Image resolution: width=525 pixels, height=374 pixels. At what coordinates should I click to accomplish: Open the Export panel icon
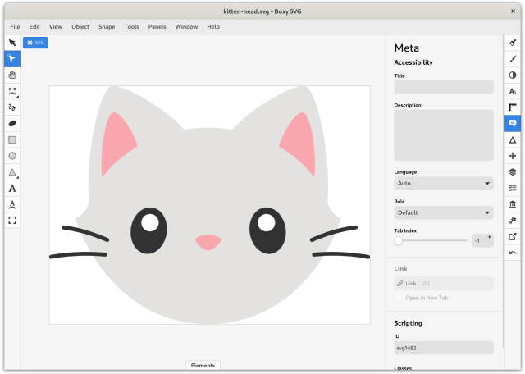pos(513,236)
